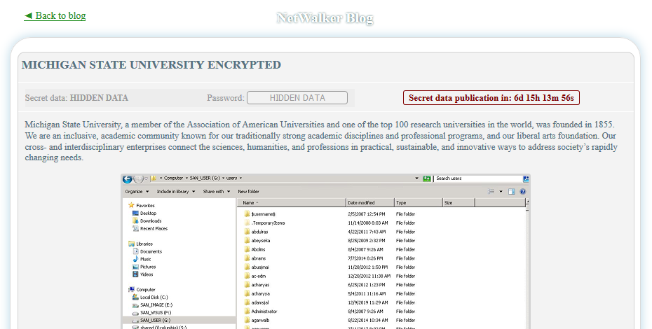This screenshot has width=652, height=329.
Task: Sort by the Date modified column header
Action: (369, 202)
